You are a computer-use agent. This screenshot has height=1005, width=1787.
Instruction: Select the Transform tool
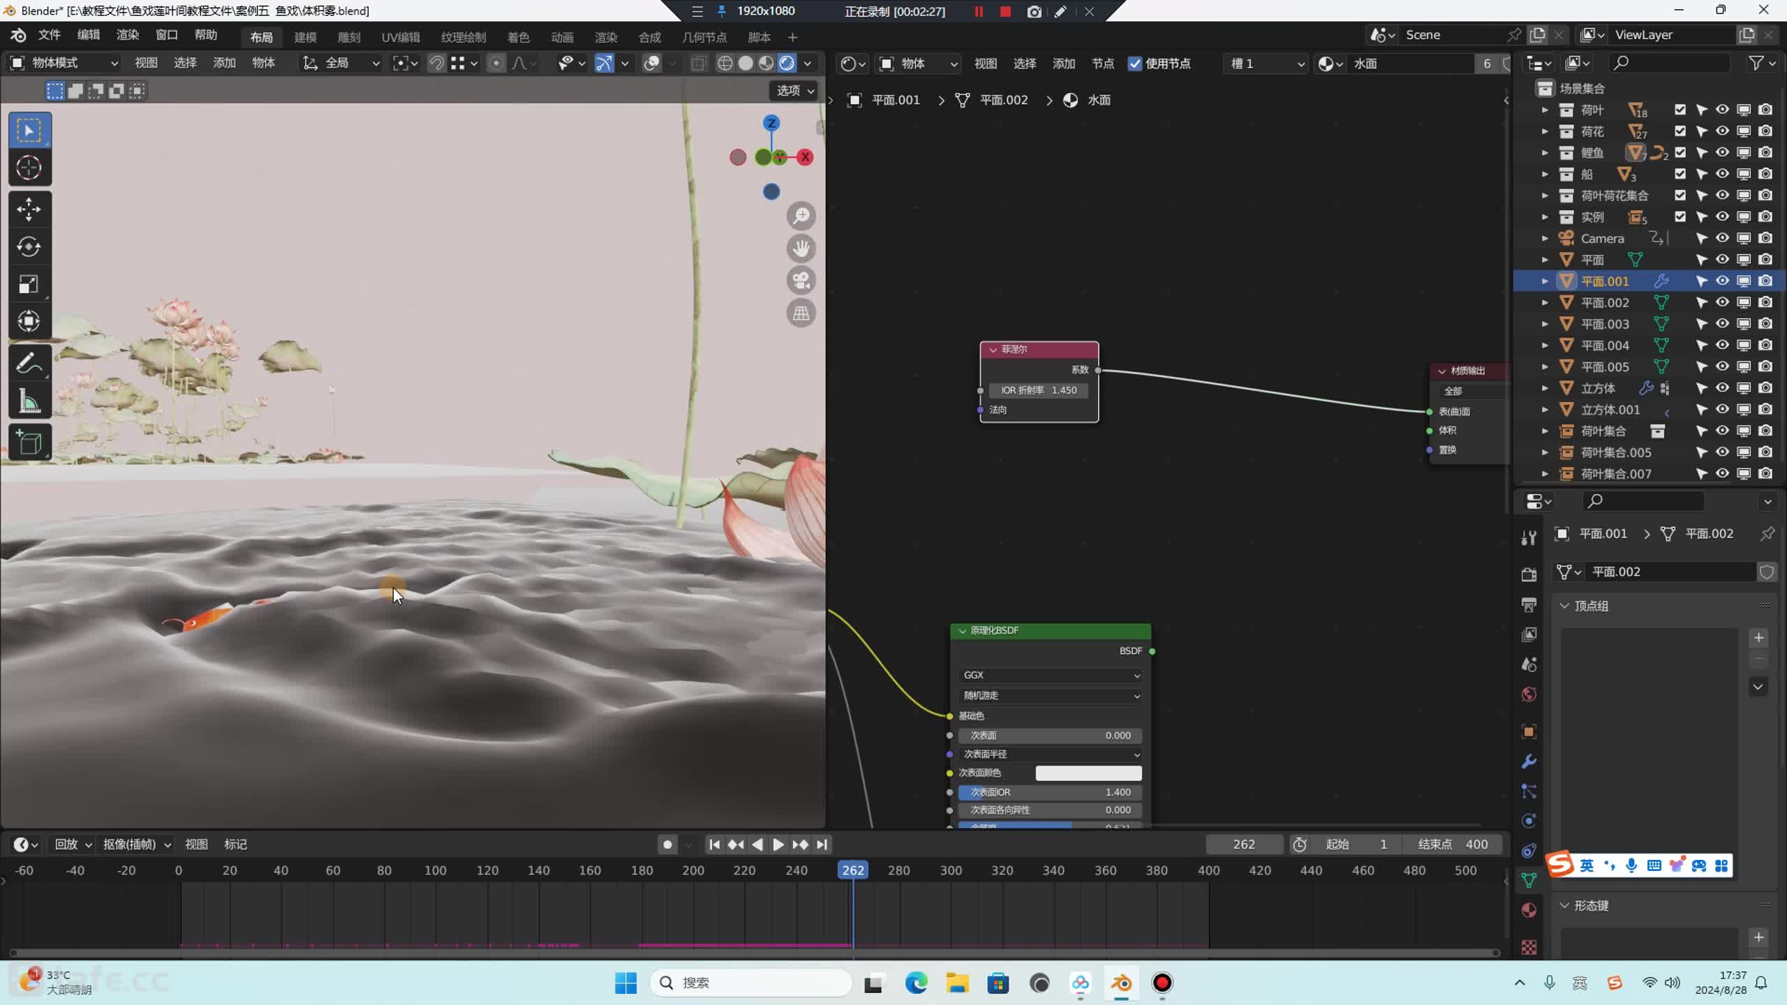click(29, 321)
